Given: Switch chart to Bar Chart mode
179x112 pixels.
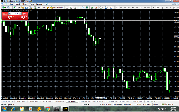Looking at the screenshot, I should click(67, 7).
